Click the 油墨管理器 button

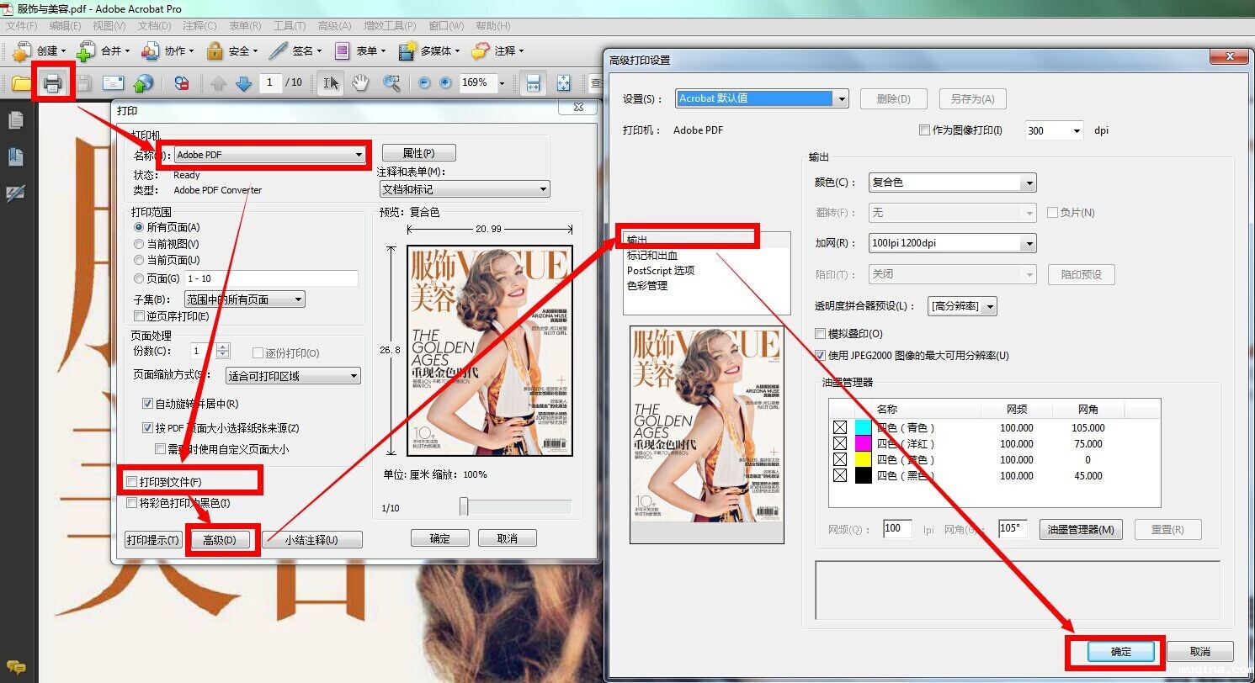[x=1081, y=529]
